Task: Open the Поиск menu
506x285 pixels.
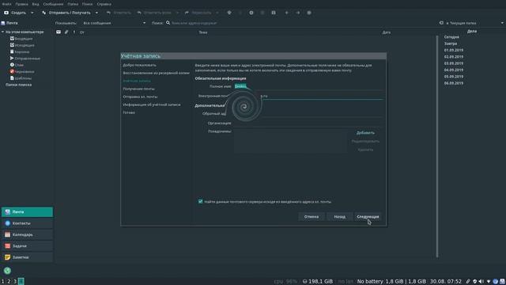Action: pos(87,4)
